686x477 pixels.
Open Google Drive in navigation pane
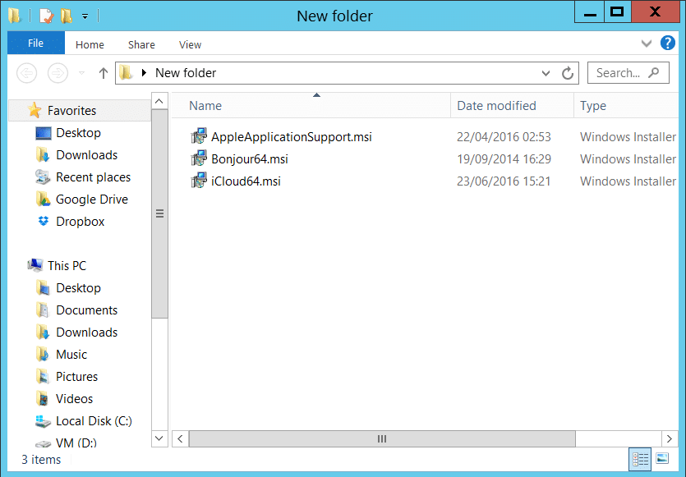click(x=92, y=200)
